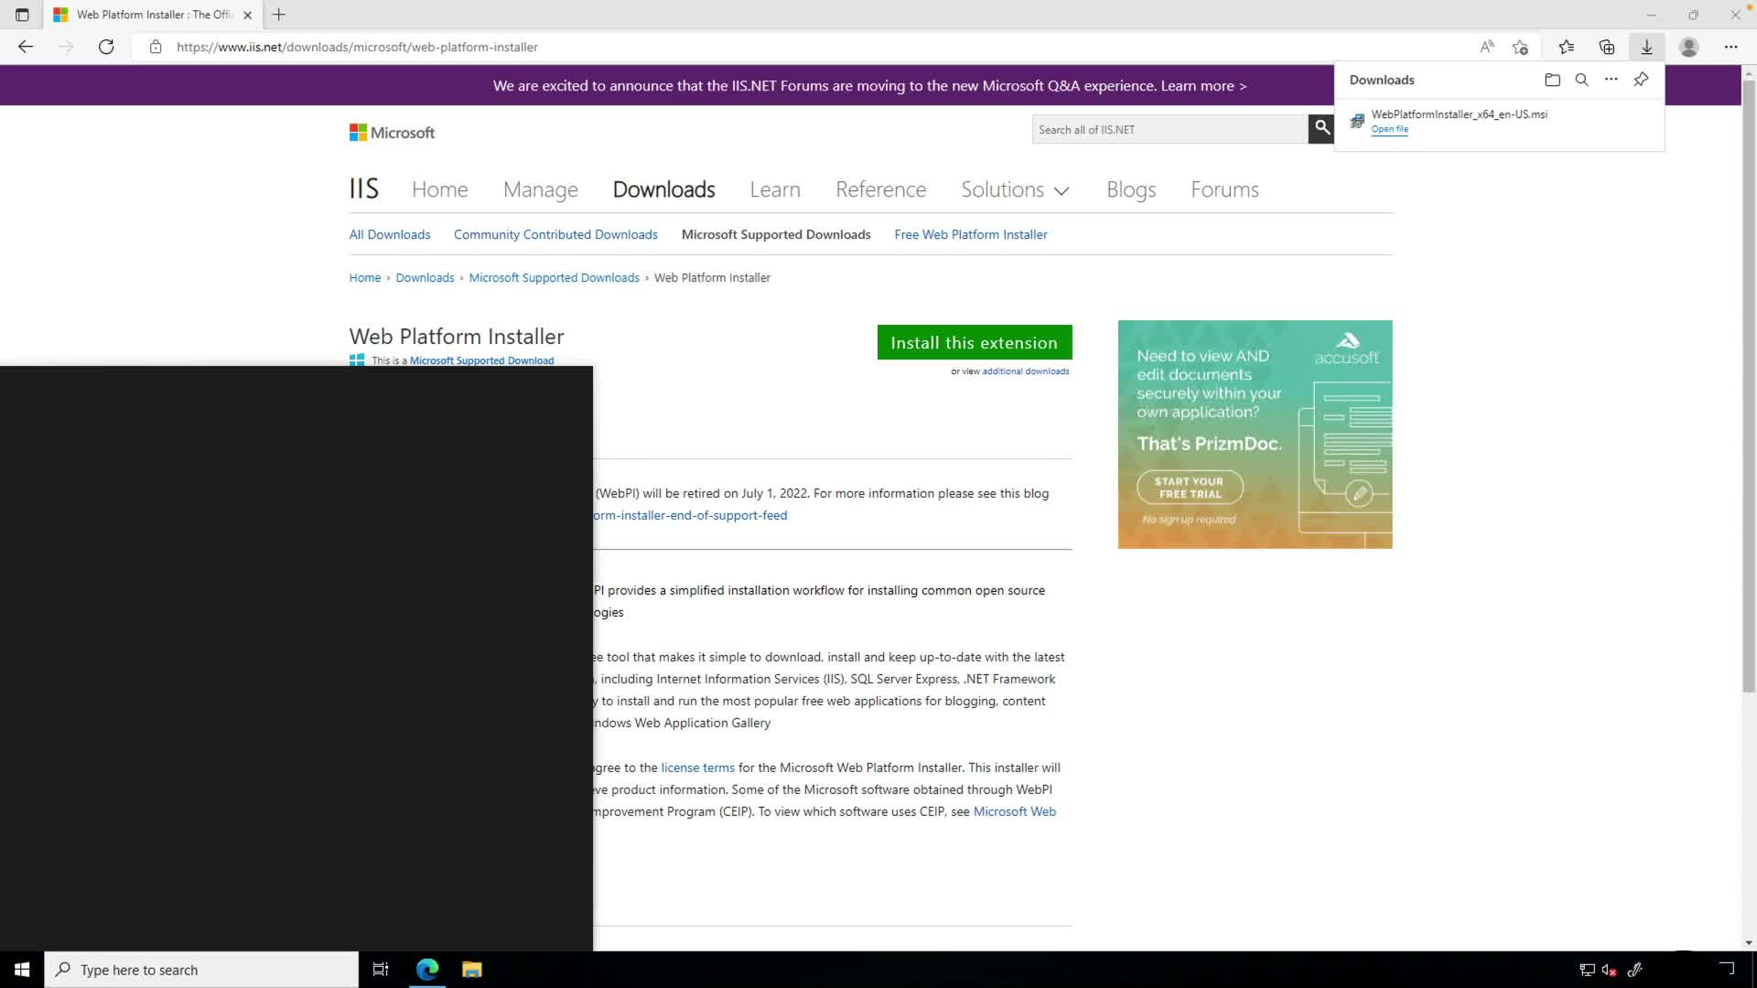Pin the Downloads panel
Image resolution: width=1757 pixels, height=988 pixels.
pos(1641,80)
